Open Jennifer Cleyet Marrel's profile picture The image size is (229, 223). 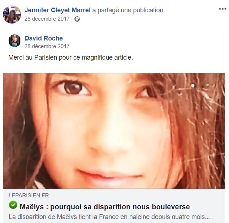12,14
